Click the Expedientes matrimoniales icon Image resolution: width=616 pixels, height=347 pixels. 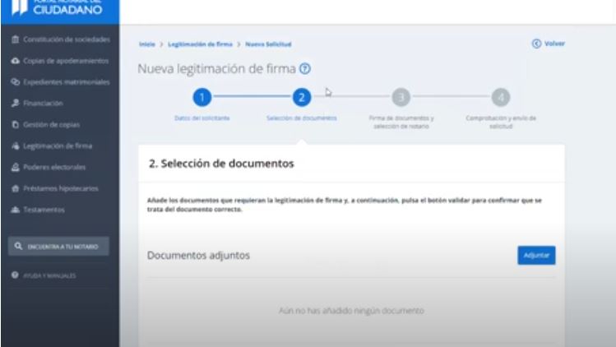15,82
